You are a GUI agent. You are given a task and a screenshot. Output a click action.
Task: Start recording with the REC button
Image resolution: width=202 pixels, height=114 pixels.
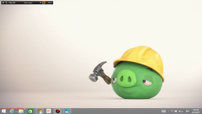coord(49,3)
